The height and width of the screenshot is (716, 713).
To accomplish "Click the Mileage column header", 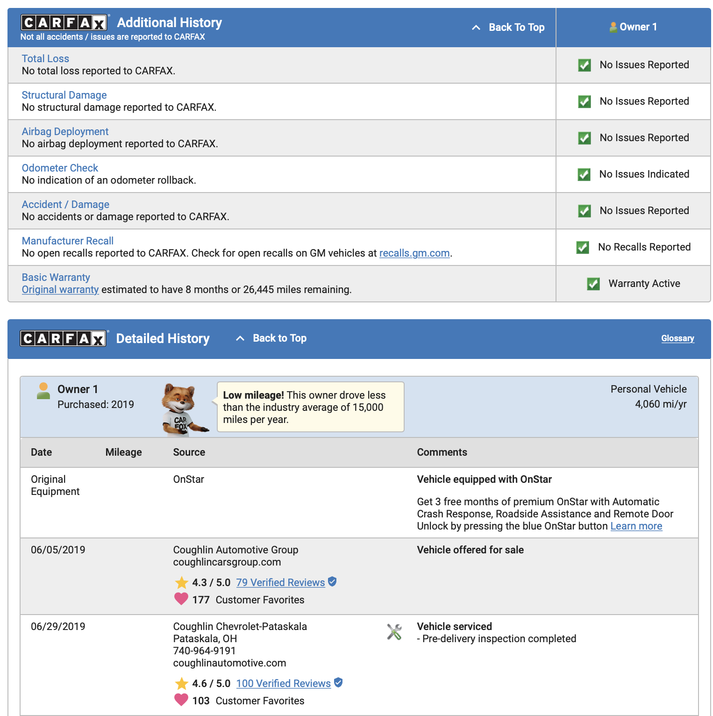I will (x=123, y=452).
